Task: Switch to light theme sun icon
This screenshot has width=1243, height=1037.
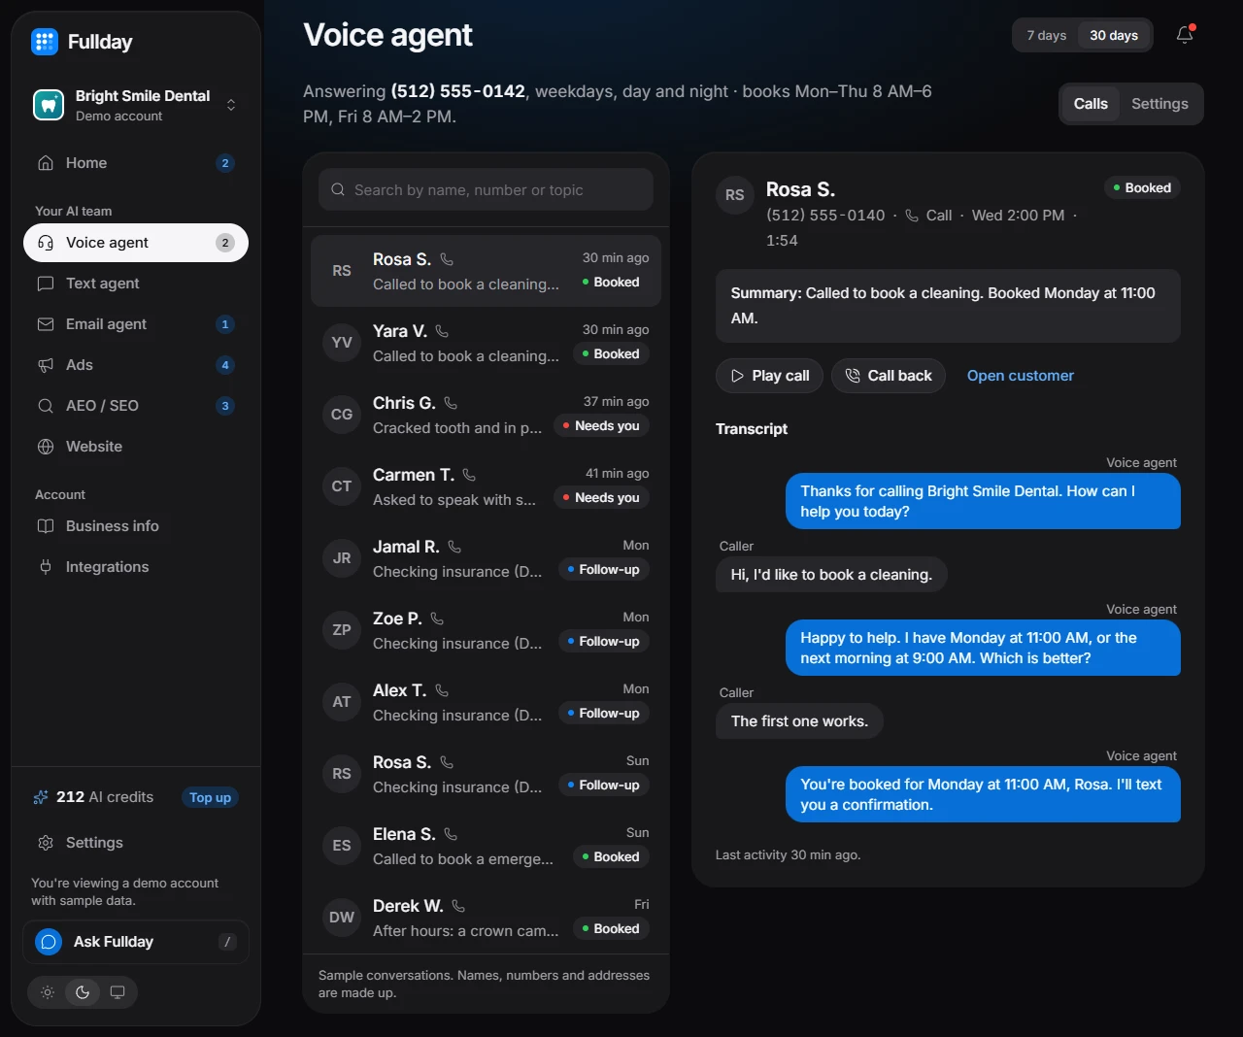Action: pos(48,992)
